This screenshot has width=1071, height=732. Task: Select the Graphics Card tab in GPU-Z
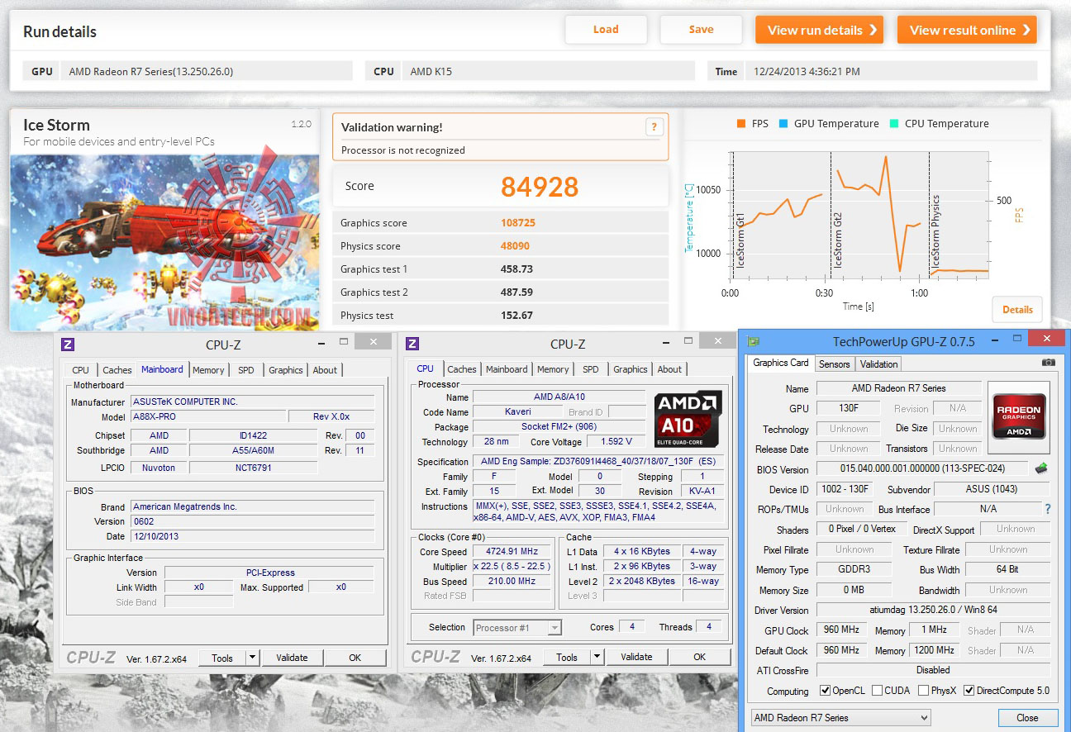click(781, 363)
